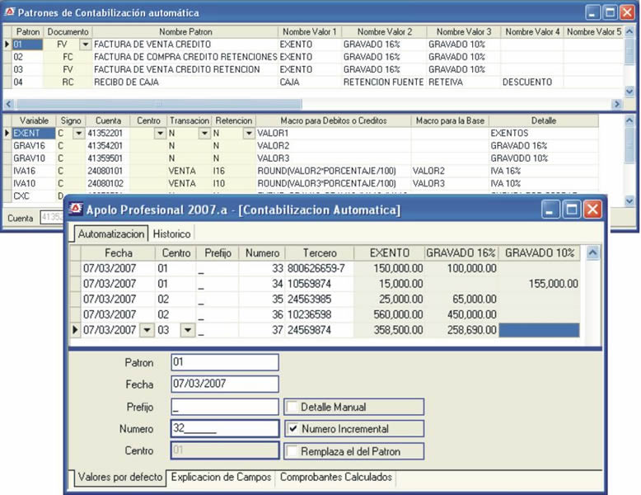Click the Prefijo input field
641x495 pixels.
[225, 407]
